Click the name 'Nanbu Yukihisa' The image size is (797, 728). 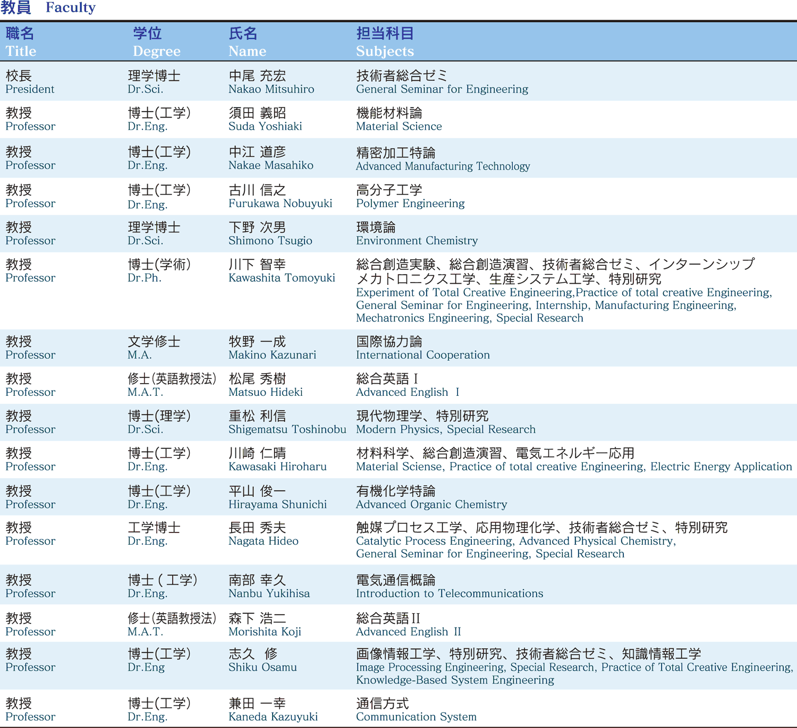coord(269,594)
